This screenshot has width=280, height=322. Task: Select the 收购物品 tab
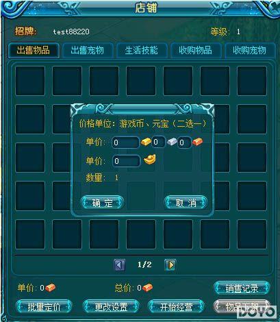[195, 50]
